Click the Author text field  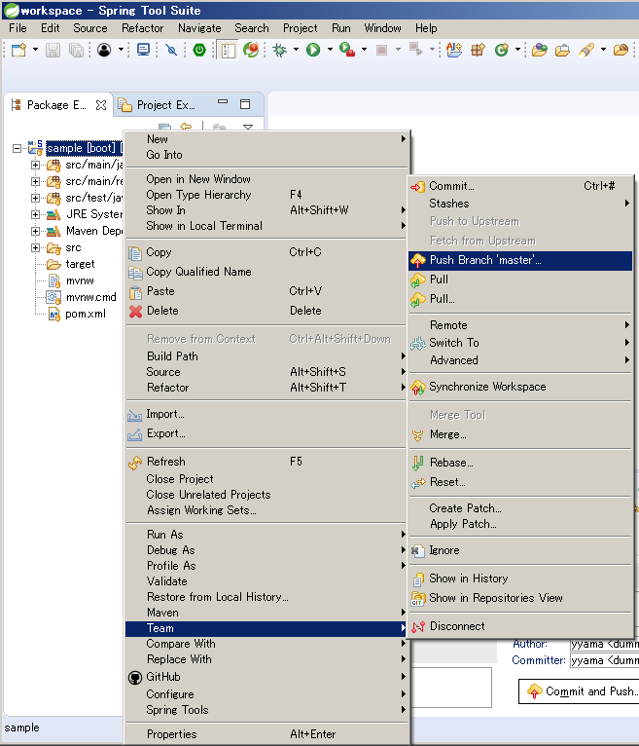(604, 644)
